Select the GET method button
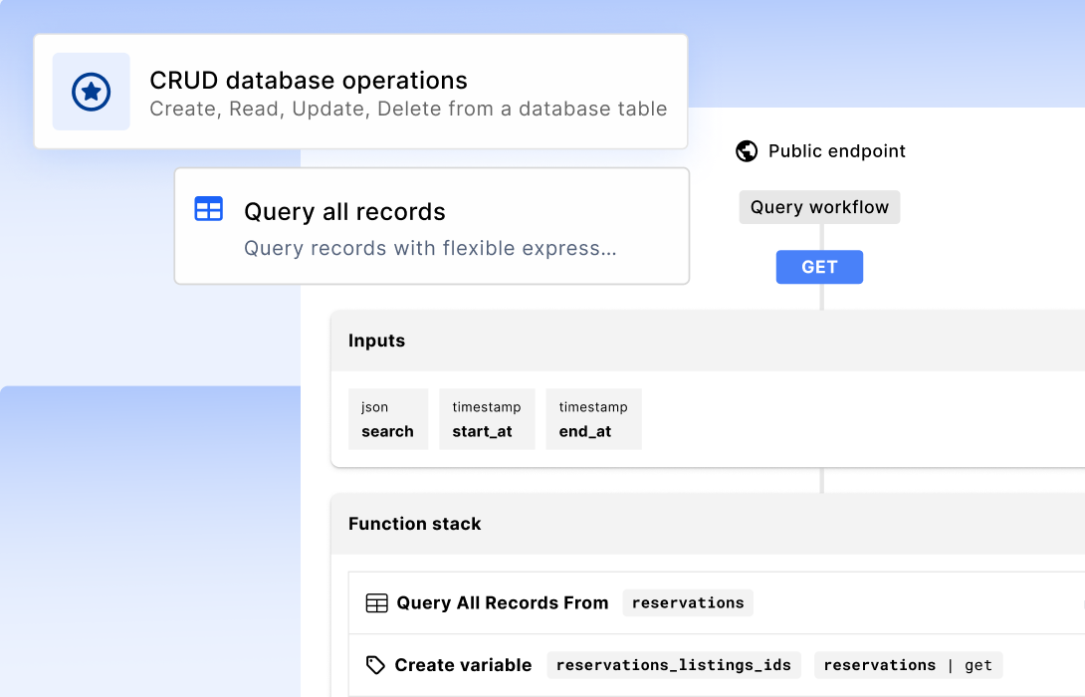 click(819, 267)
